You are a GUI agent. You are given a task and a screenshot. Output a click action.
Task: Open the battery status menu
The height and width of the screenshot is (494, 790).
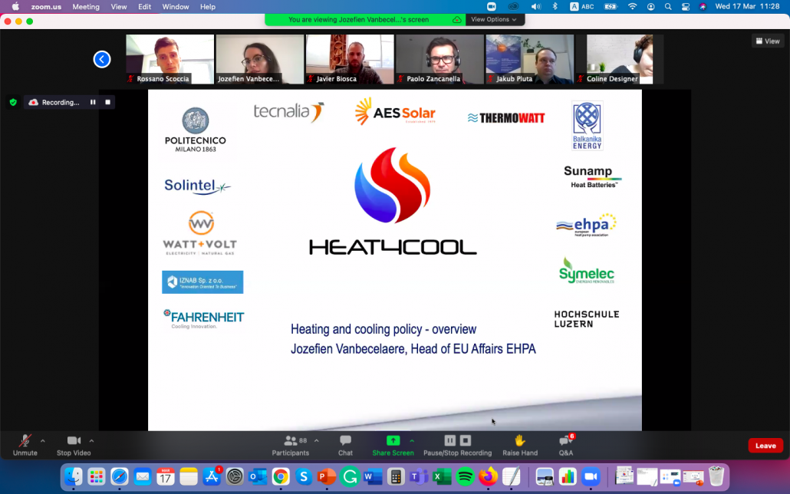pos(611,7)
